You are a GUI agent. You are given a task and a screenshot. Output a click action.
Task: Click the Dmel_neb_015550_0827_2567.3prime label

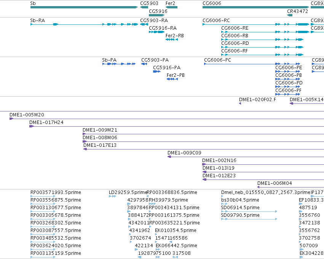266,192
